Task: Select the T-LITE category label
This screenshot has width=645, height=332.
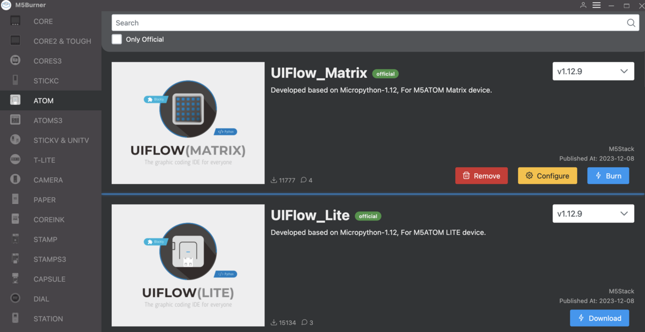Action: coord(44,160)
